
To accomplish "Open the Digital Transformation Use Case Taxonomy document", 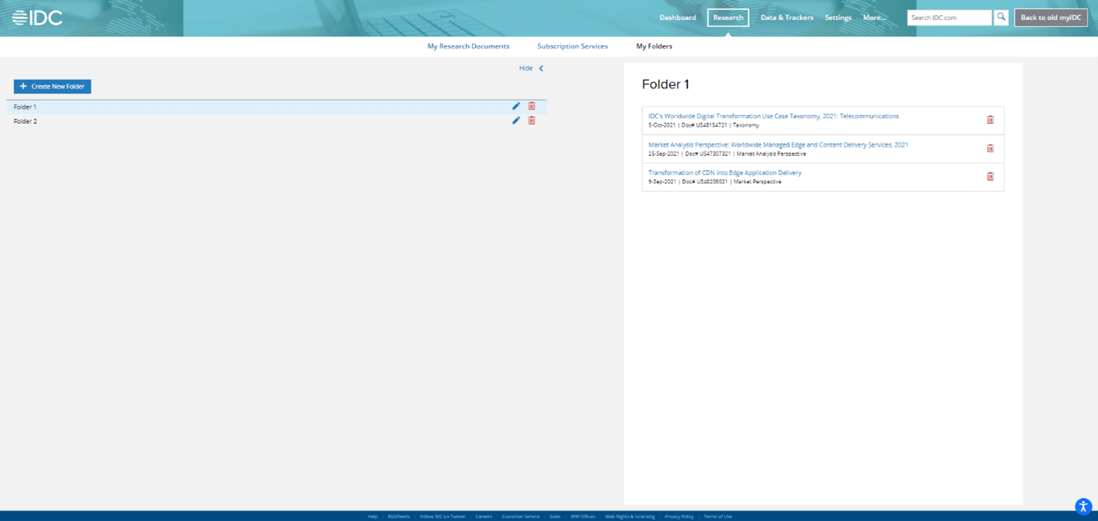I will (774, 116).
